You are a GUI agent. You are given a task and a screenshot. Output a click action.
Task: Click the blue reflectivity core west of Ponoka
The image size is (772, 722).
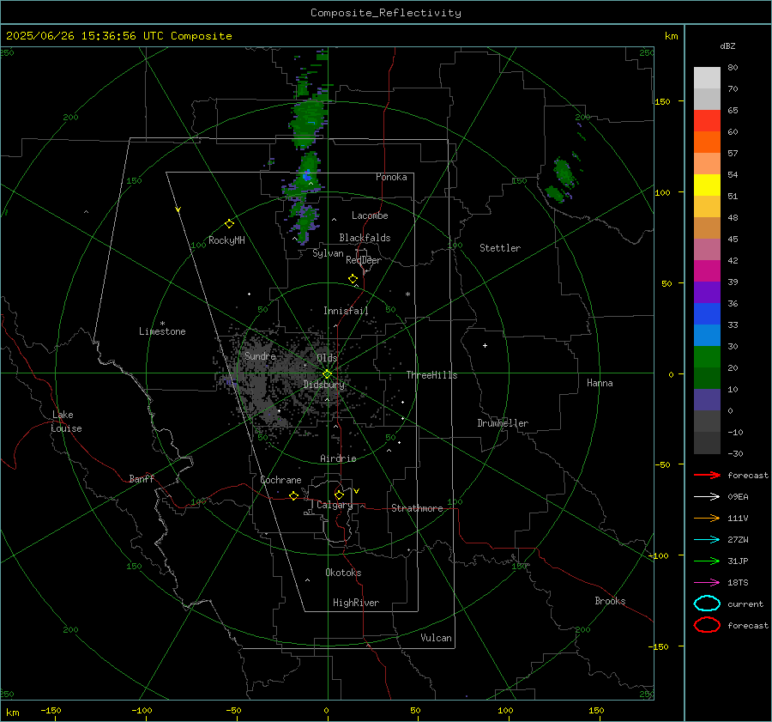coord(307,175)
